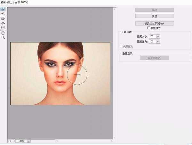Click the 确定 confirm button
The height and width of the screenshot is (145, 192).
[155, 10]
